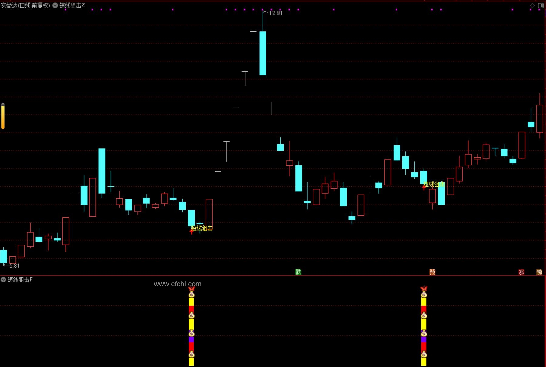This screenshot has height=367, width=546.
Task: Click the diamond icon at chart top-right
Action: point(532,5)
